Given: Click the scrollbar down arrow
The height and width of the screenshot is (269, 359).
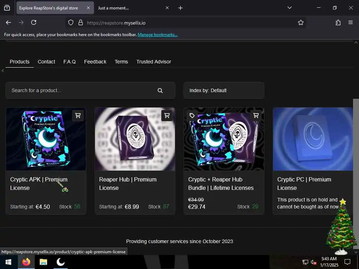Looking at the screenshot, I should [x=356, y=252].
